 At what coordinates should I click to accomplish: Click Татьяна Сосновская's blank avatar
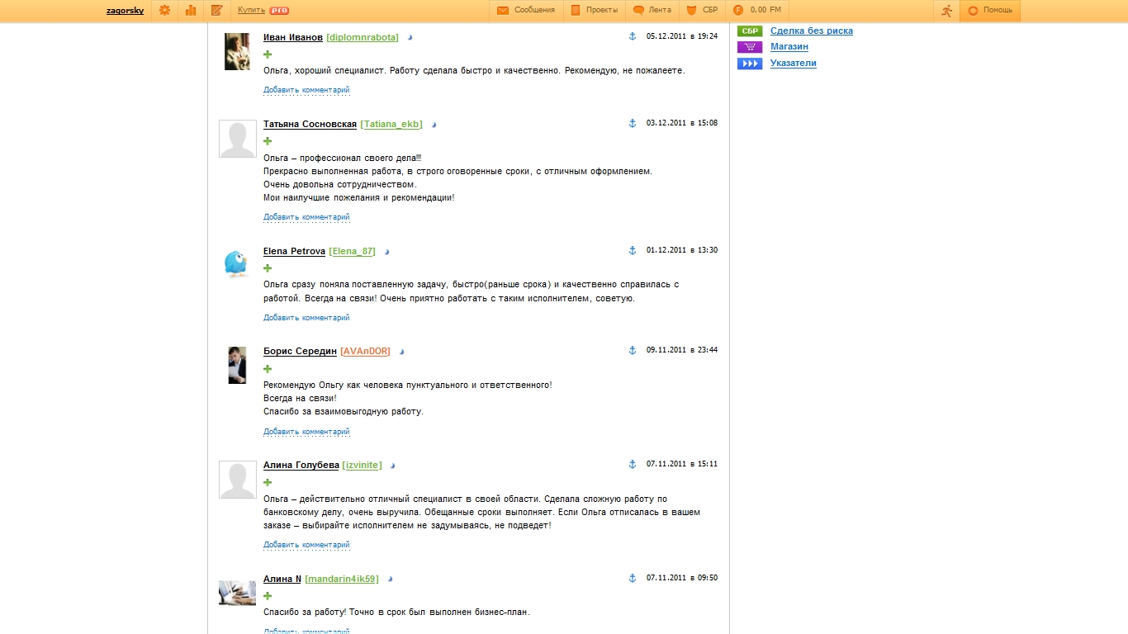pyautogui.click(x=237, y=139)
